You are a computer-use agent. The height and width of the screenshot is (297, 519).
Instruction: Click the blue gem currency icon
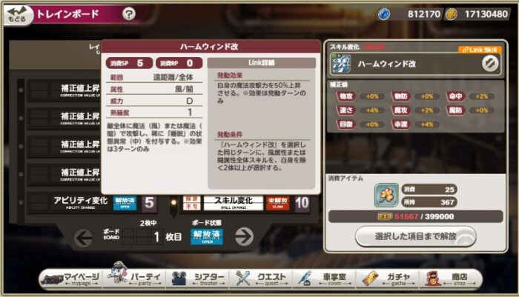(x=384, y=14)
